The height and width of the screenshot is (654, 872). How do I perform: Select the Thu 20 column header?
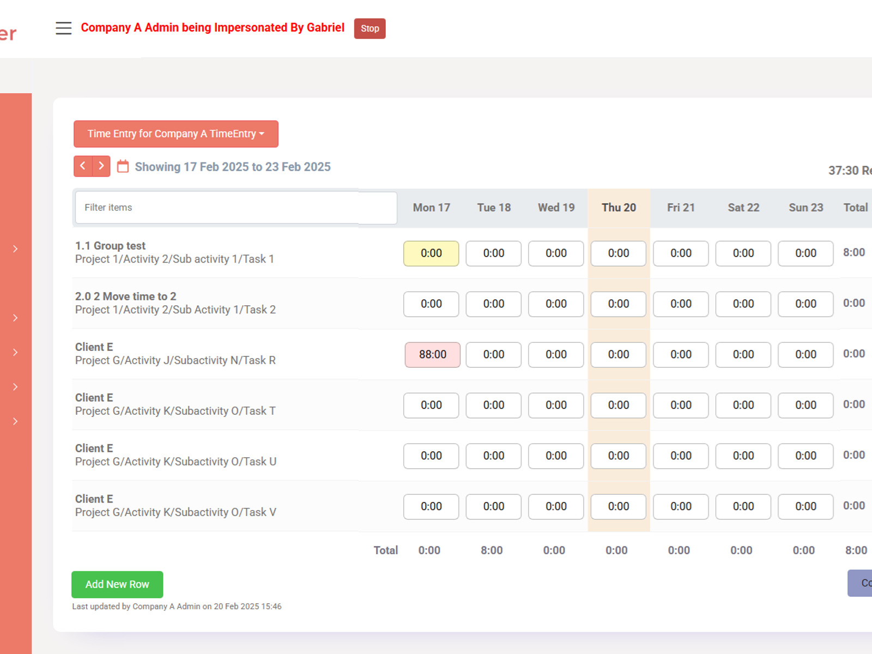point(618,208)
